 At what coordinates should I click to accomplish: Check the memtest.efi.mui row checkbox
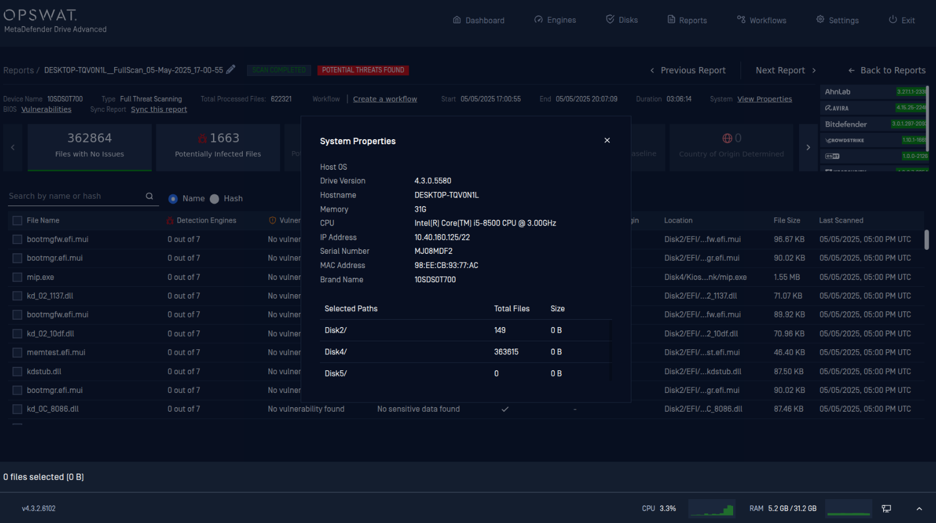[x=17, y=353]
